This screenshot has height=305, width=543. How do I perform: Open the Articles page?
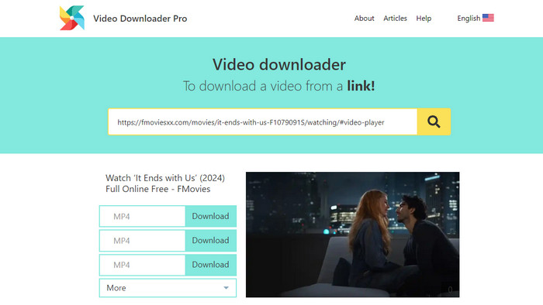click(395, 19)
